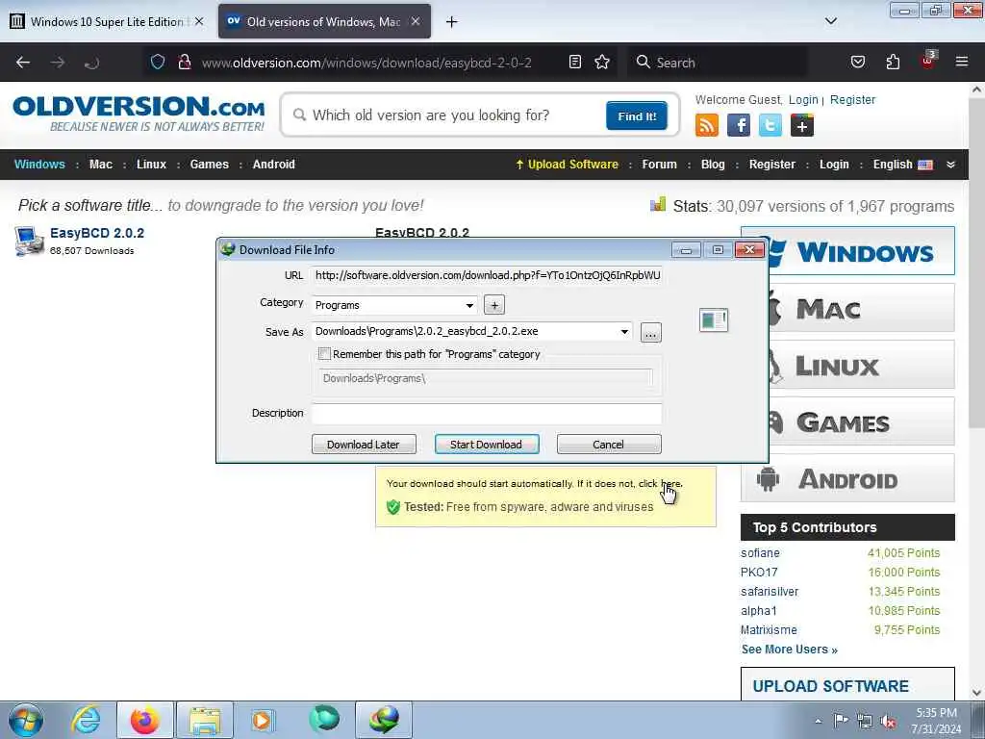The image size is (985, 739).
Task: Select the Android category banner
Action: 847,478
